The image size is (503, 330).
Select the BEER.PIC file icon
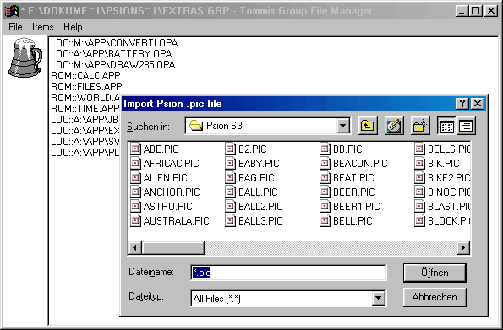(x=325, y=192)
